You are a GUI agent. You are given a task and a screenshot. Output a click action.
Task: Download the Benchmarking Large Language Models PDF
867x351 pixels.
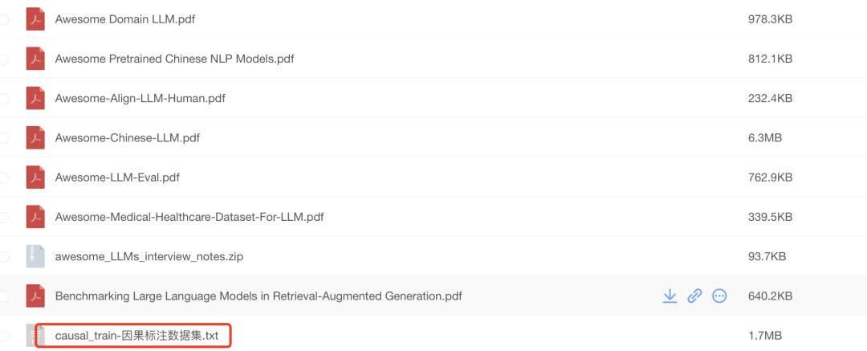pyautogui.click(x=670, y=296)
